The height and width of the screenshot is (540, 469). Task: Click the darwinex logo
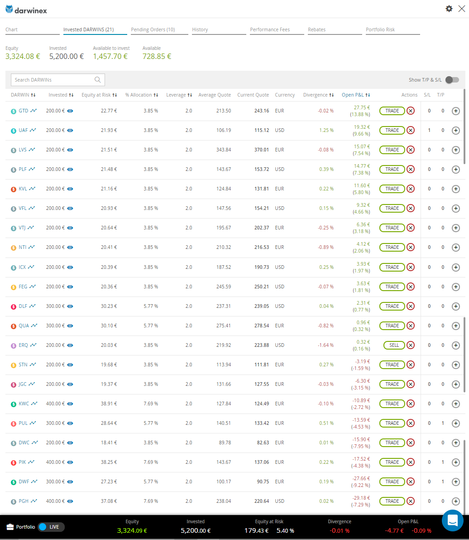click(26, 10)
